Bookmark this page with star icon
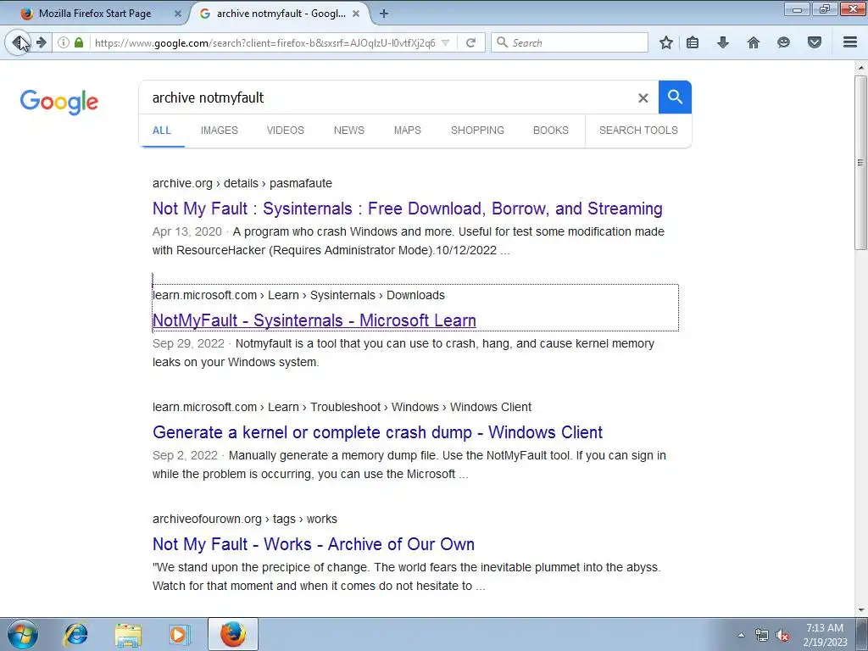 [666, 42]
